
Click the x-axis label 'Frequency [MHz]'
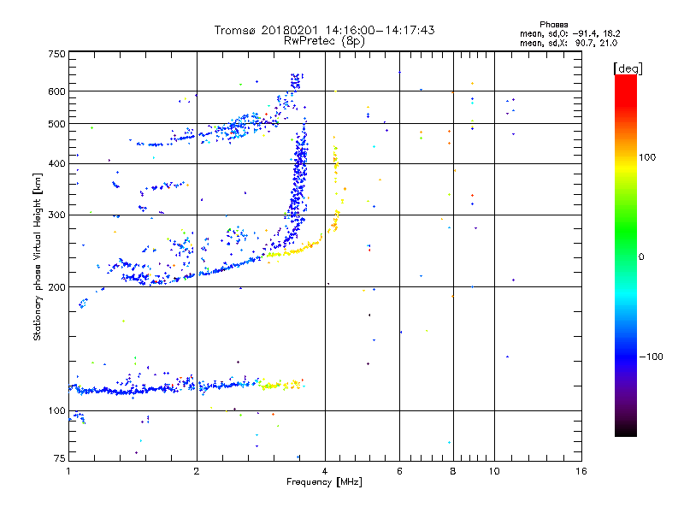coord(324,482)
